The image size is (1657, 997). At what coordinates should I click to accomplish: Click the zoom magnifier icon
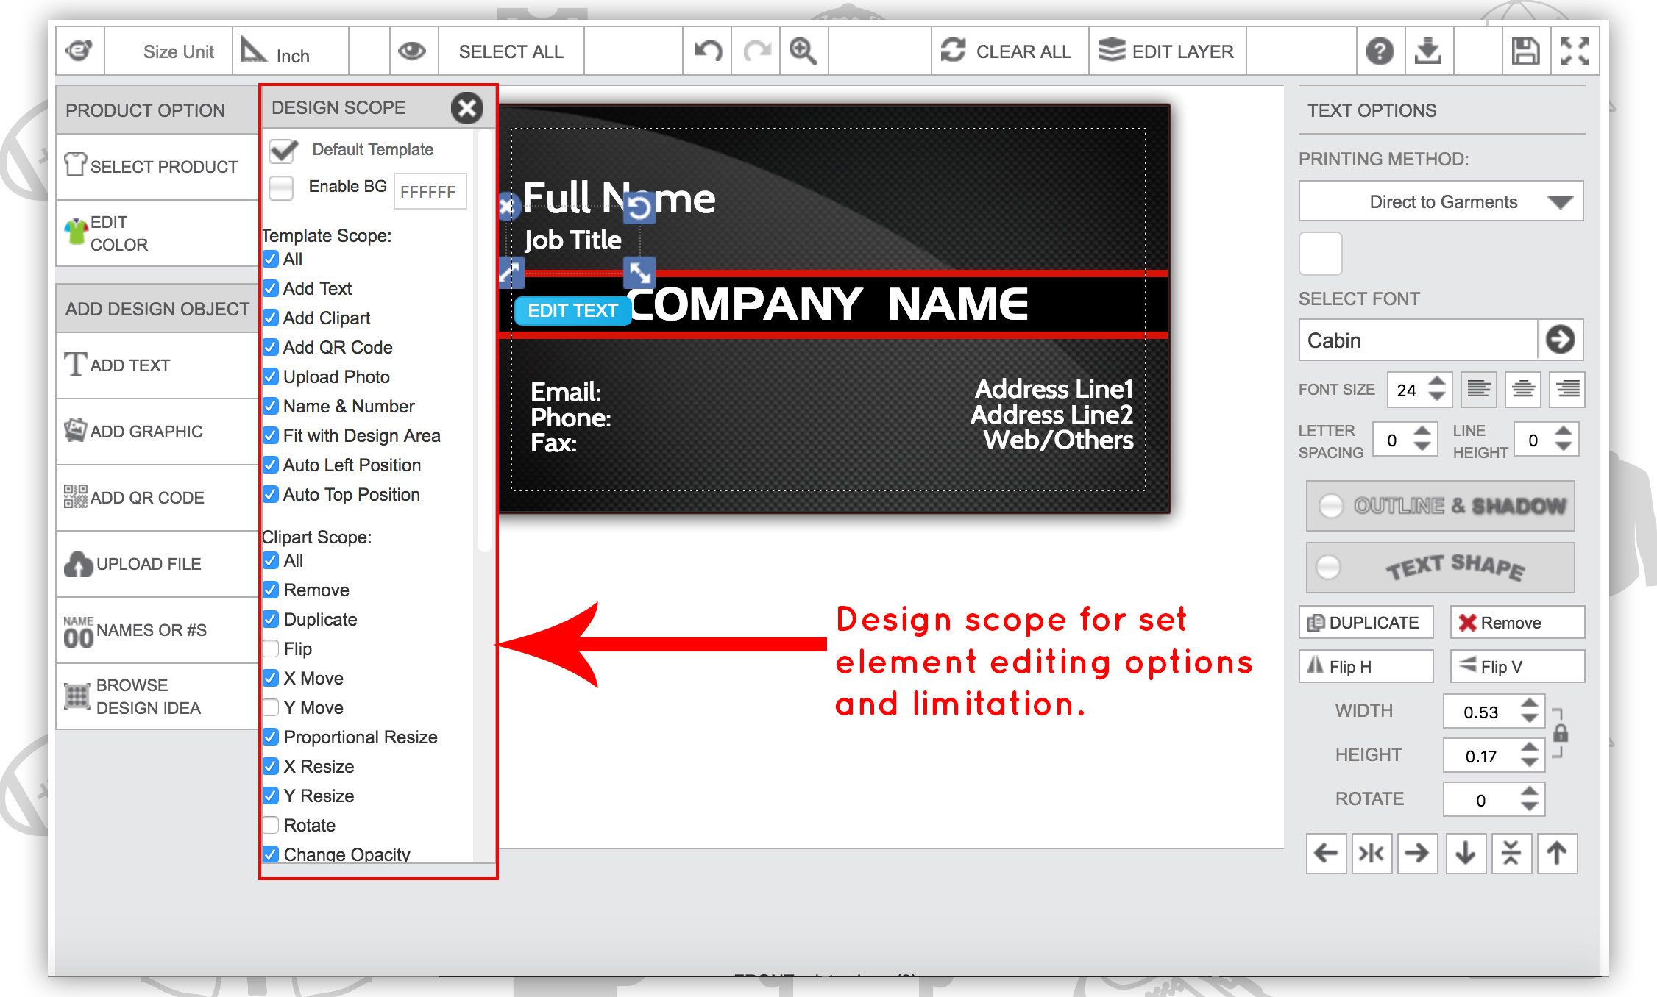pos(803,51)
